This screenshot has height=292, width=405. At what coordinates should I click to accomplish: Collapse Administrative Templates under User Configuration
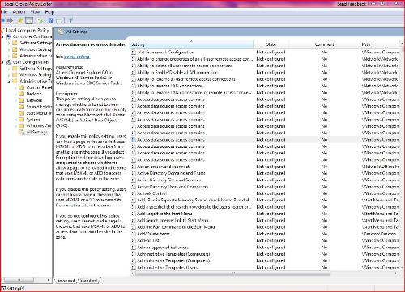pos(10,81)
